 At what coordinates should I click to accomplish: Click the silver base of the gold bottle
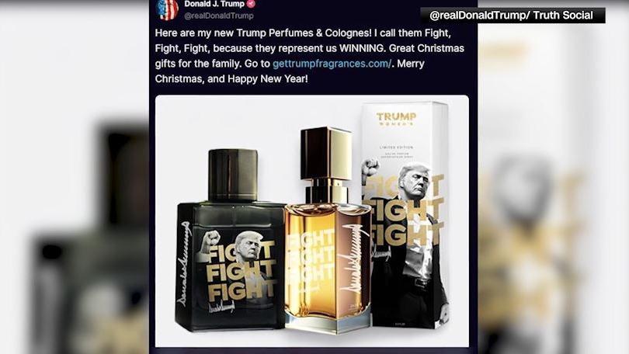pos(328,323)
